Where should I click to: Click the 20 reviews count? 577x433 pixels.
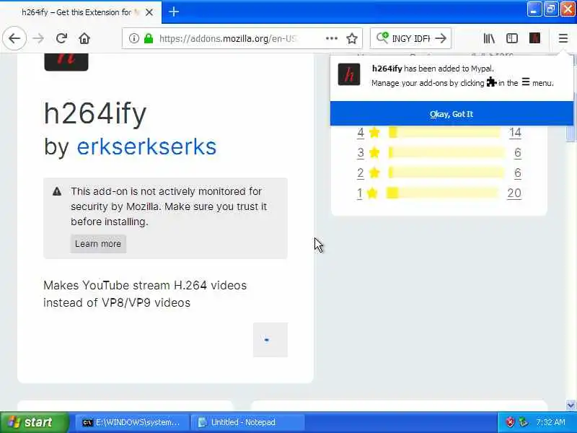point(514,193)
